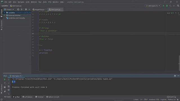
Task: Open Search Everywhere magnifier icon
Action: tap(178, 6)
